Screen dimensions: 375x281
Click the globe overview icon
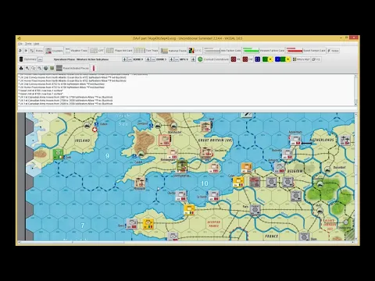[x=46, y=68]
